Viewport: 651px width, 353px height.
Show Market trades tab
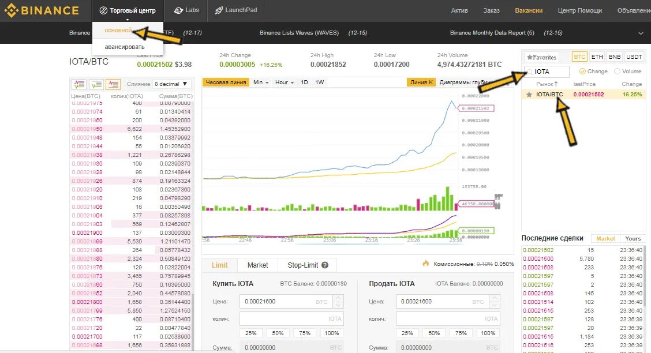point(606,239)
